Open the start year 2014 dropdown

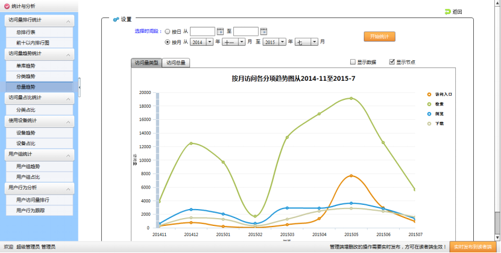[209, 42]
